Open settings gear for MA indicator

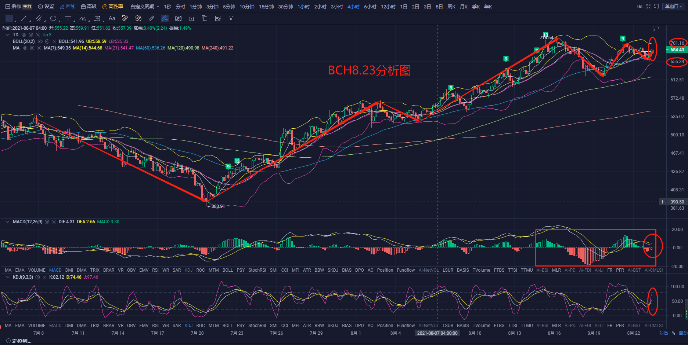(32, 48)
